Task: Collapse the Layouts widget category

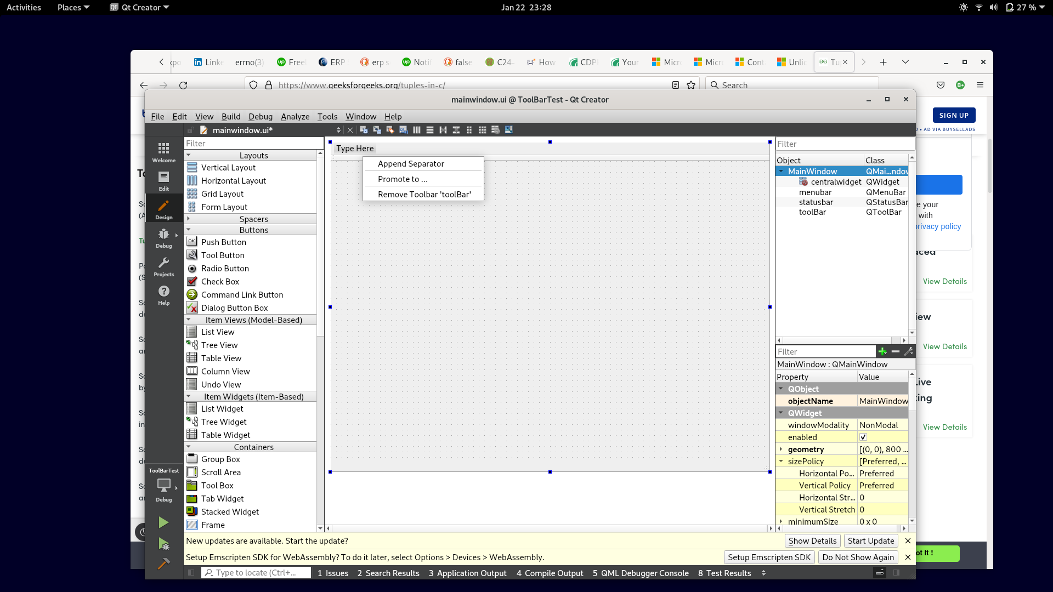Action: (189, 155)
